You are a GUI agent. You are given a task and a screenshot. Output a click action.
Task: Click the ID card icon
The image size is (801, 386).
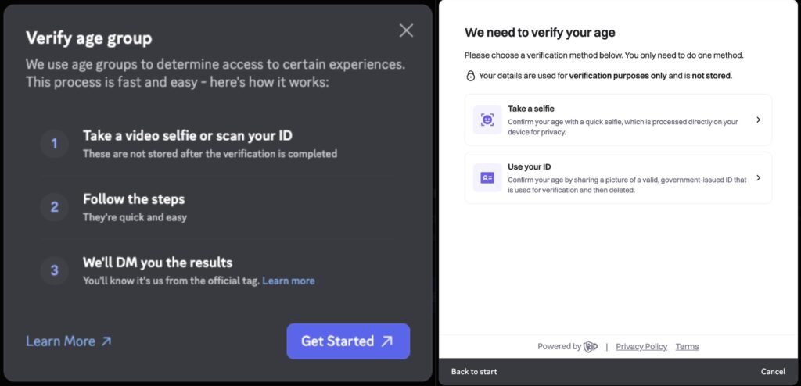(x=487, y=178)
